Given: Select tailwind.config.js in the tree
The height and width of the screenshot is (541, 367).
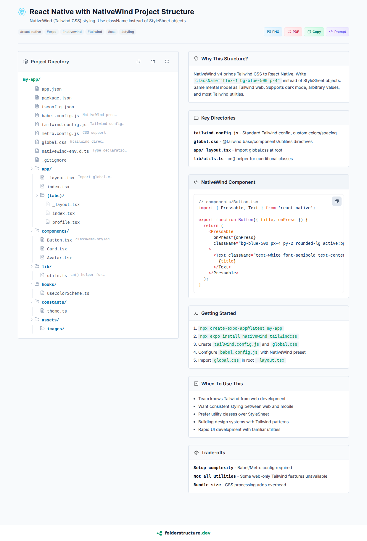Looking at the screenshot, I should [64, 125].
